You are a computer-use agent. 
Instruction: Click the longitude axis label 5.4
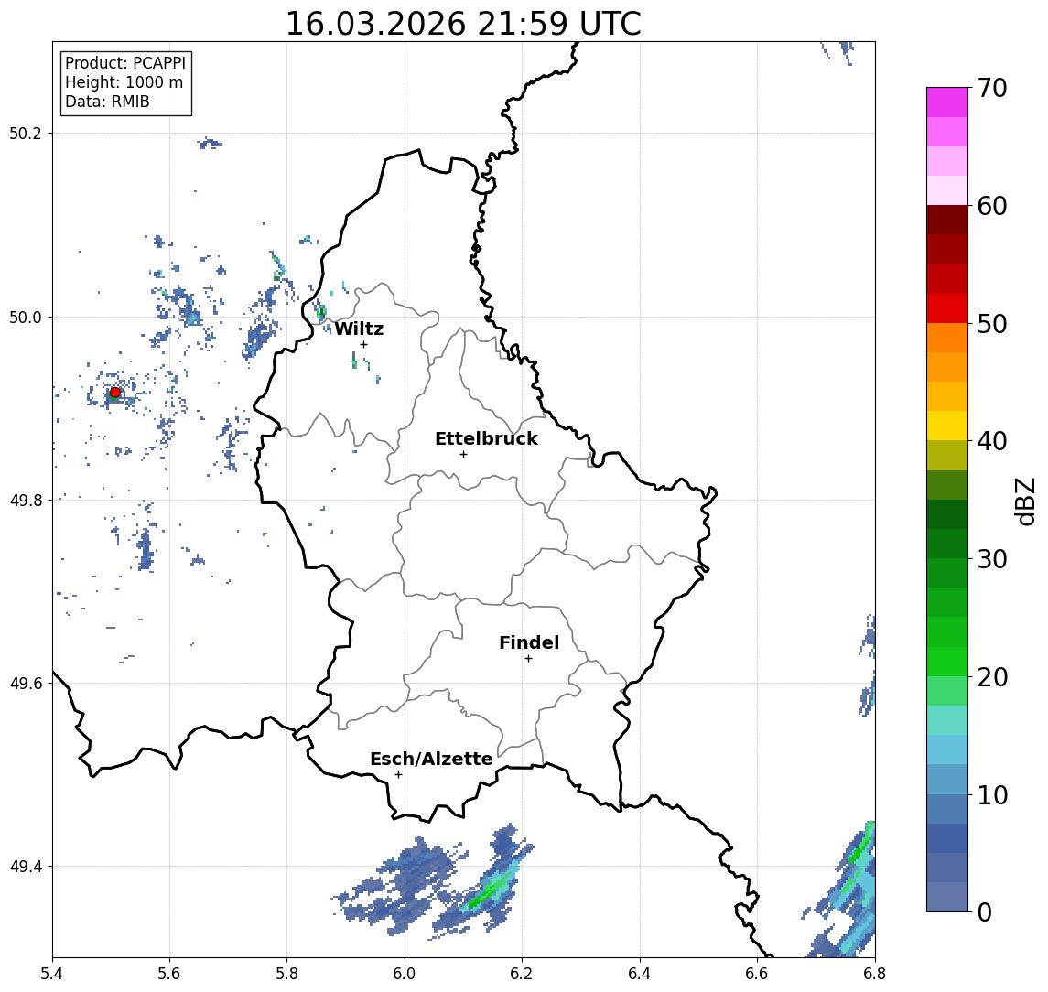point(52,974)
